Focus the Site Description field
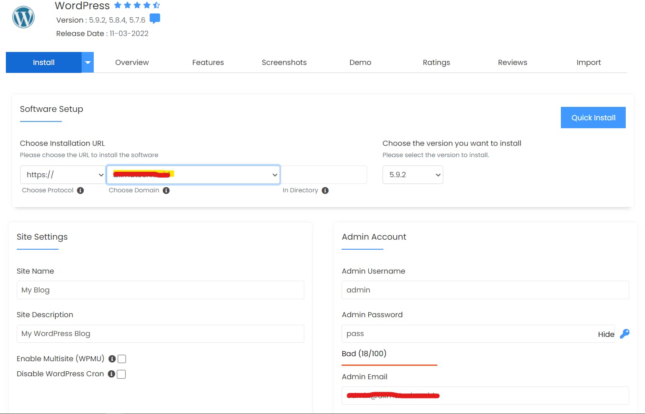The height and width of the screenshot is (414, 645). pyautogui.click(x=160, y=334)
